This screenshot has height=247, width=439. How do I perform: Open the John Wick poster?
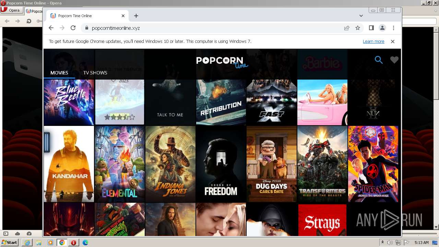point(170,219)
